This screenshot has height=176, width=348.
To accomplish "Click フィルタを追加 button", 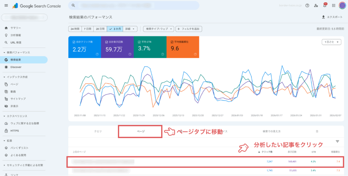I will click(x=189, y=29).
